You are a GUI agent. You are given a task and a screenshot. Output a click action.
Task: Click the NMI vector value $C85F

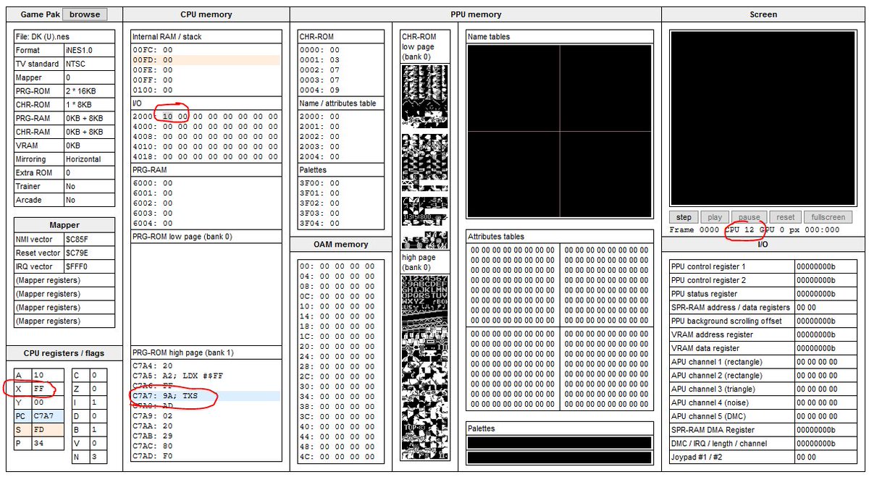click(x=89, y=240)
